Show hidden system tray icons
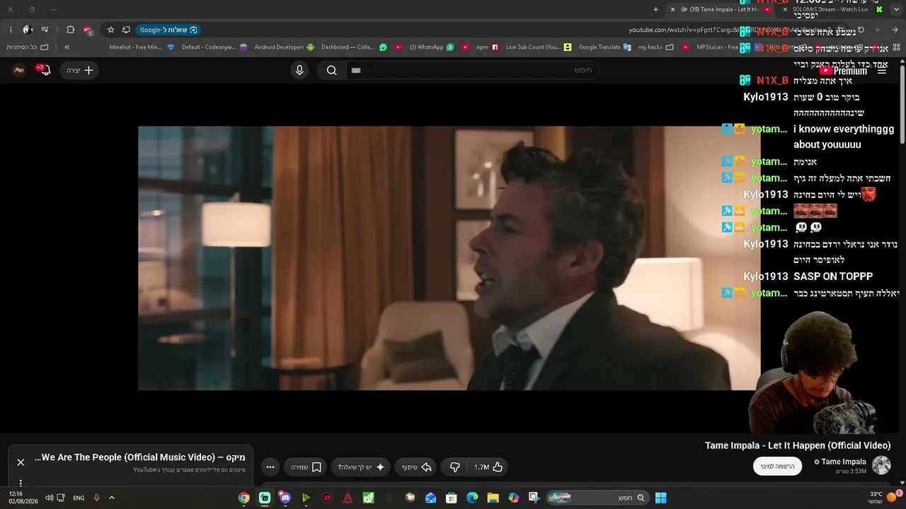The height and width of the screenshot is (509, 906). click(112, 498)
